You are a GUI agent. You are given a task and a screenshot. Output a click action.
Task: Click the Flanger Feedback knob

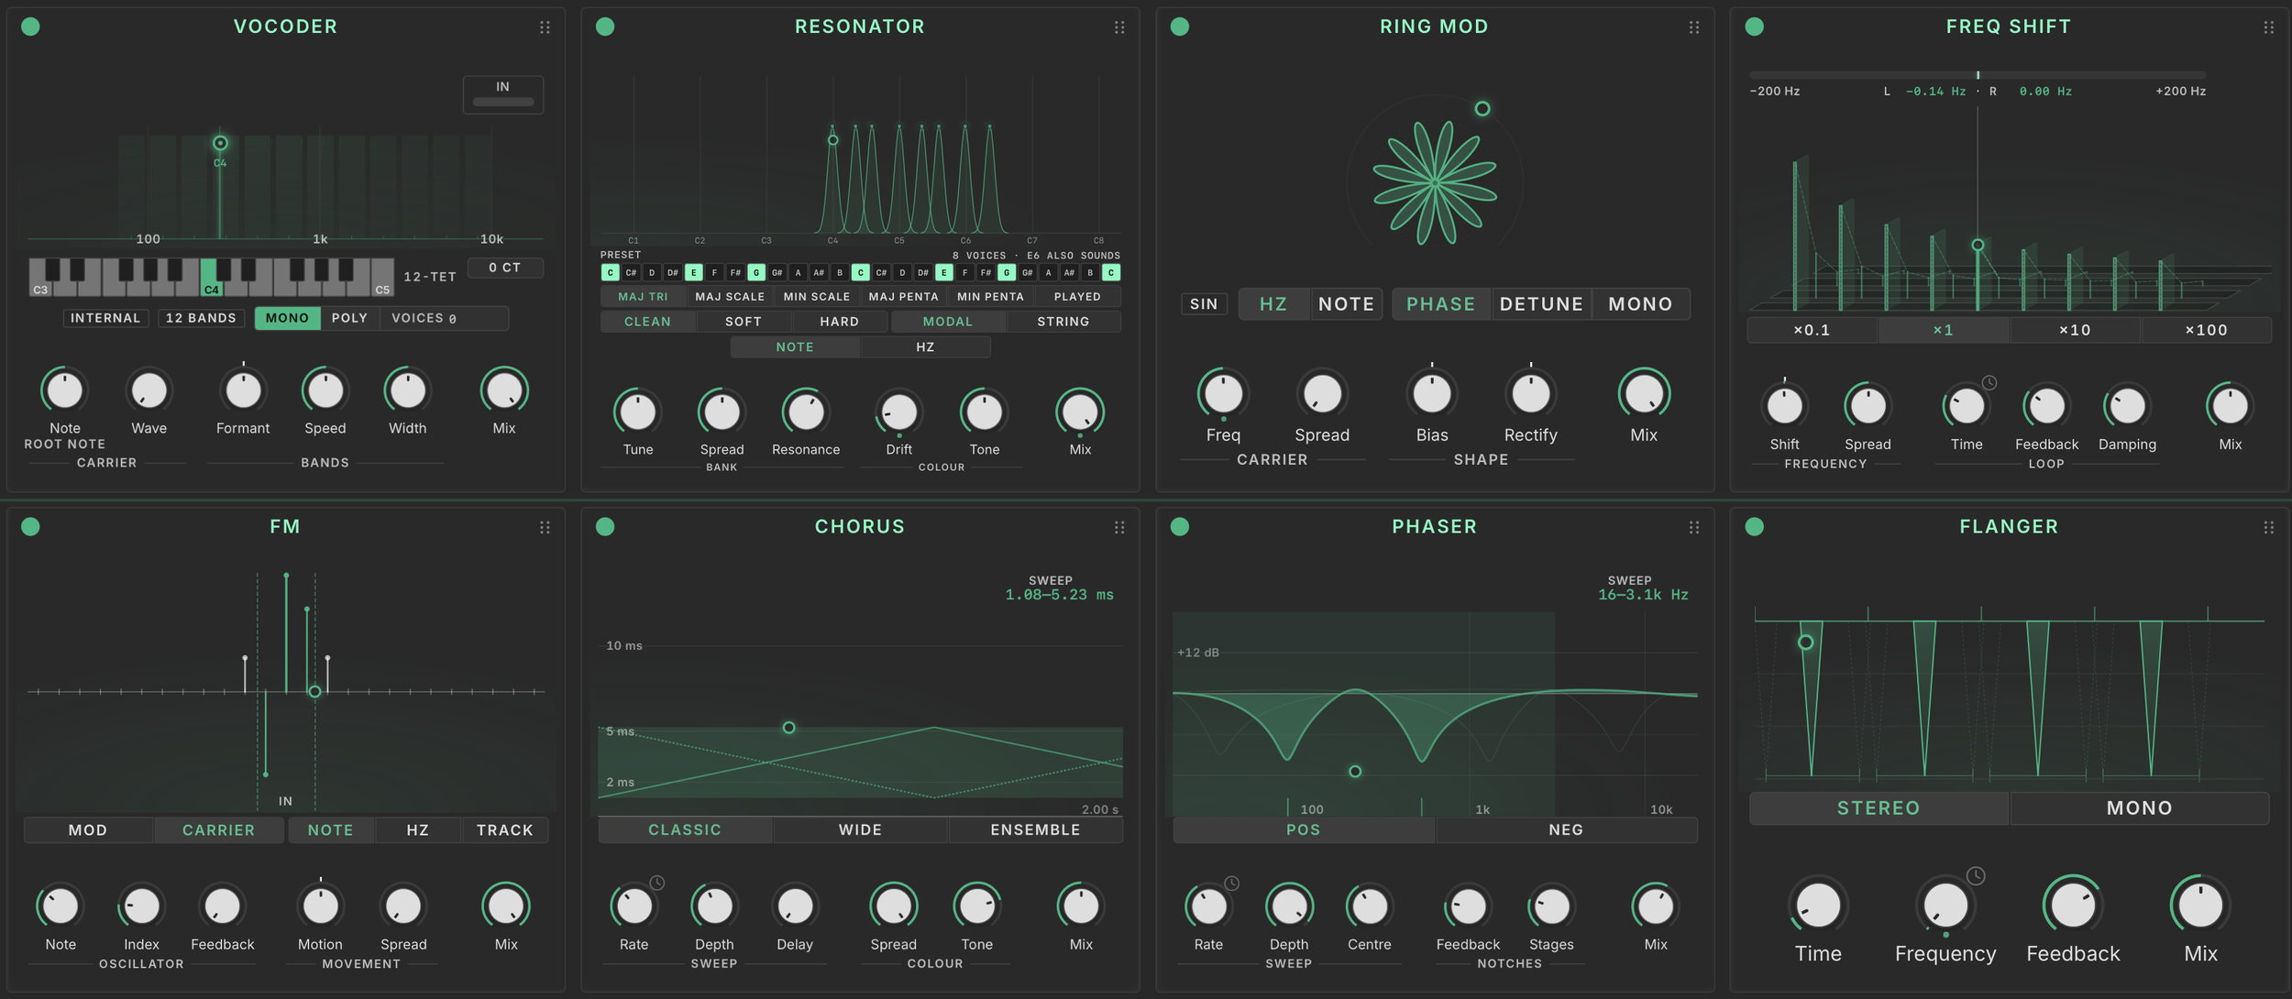[2073, 906]
